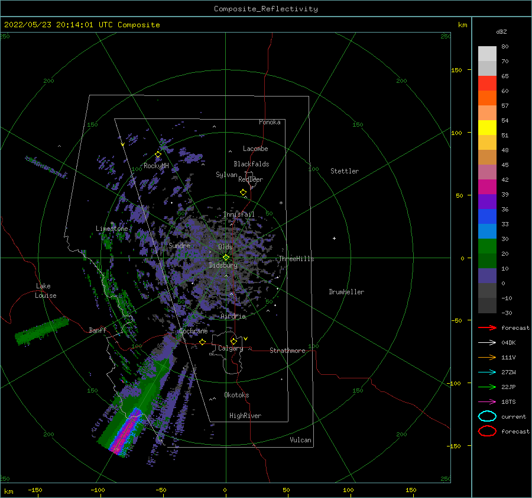Click the green 22JP arrow in legend

487,387
